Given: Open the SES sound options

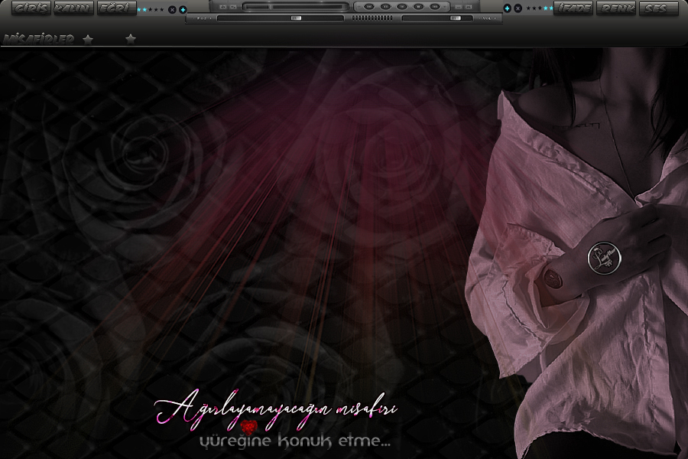Looking at the screenshot, I should (x=657, y=8).
